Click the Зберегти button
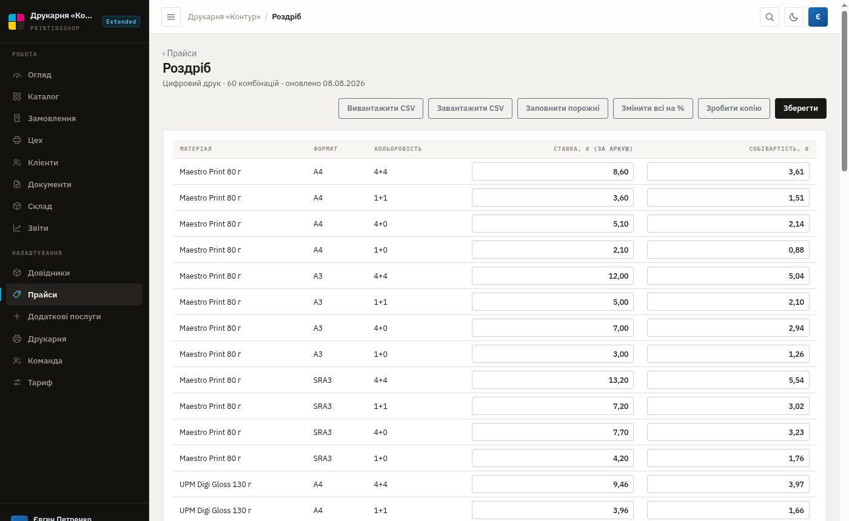 tap(800, 108)
